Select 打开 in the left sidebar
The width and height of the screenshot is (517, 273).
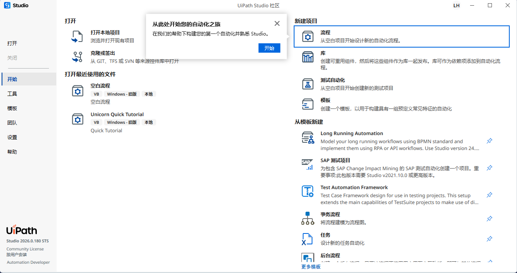(x=28, y=43)
